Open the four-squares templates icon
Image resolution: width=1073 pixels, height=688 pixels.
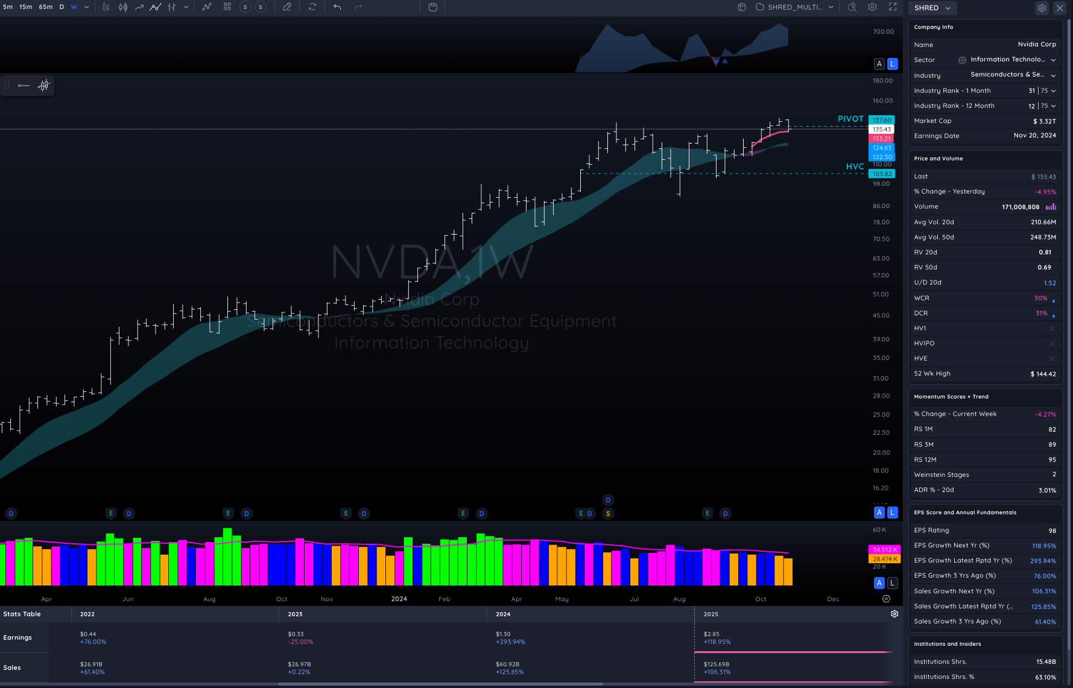[x=227, y=7]
